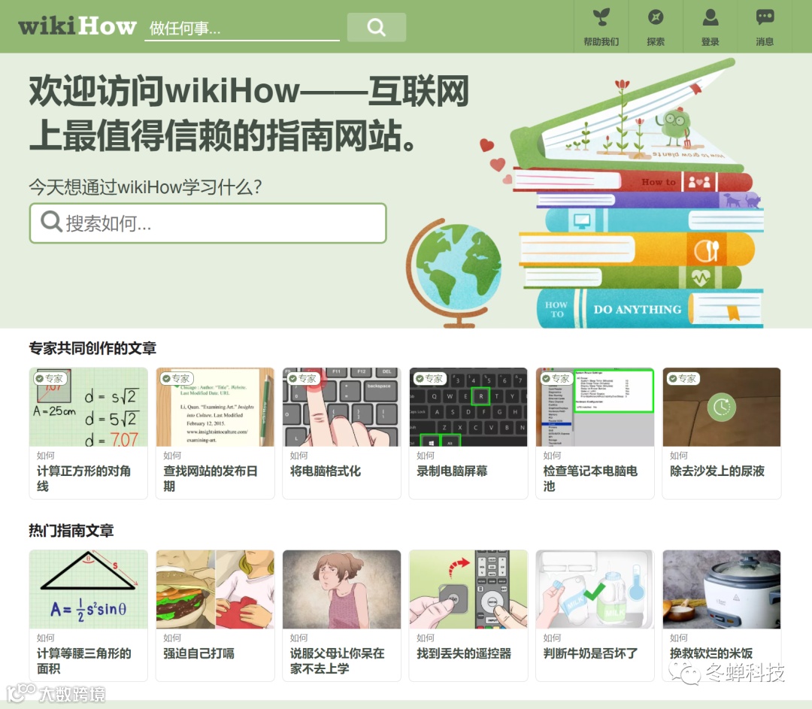The image size is (812, 709).
Task: Click 专家 badge on 录制电脑屏幕 card
Action: (x=429, y=379)
